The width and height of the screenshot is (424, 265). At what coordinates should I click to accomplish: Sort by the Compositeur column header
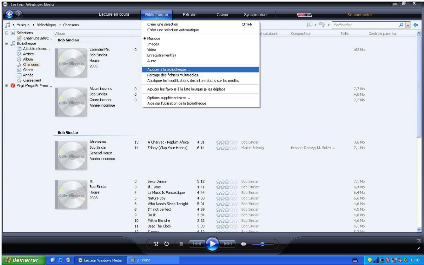[301, 33]
